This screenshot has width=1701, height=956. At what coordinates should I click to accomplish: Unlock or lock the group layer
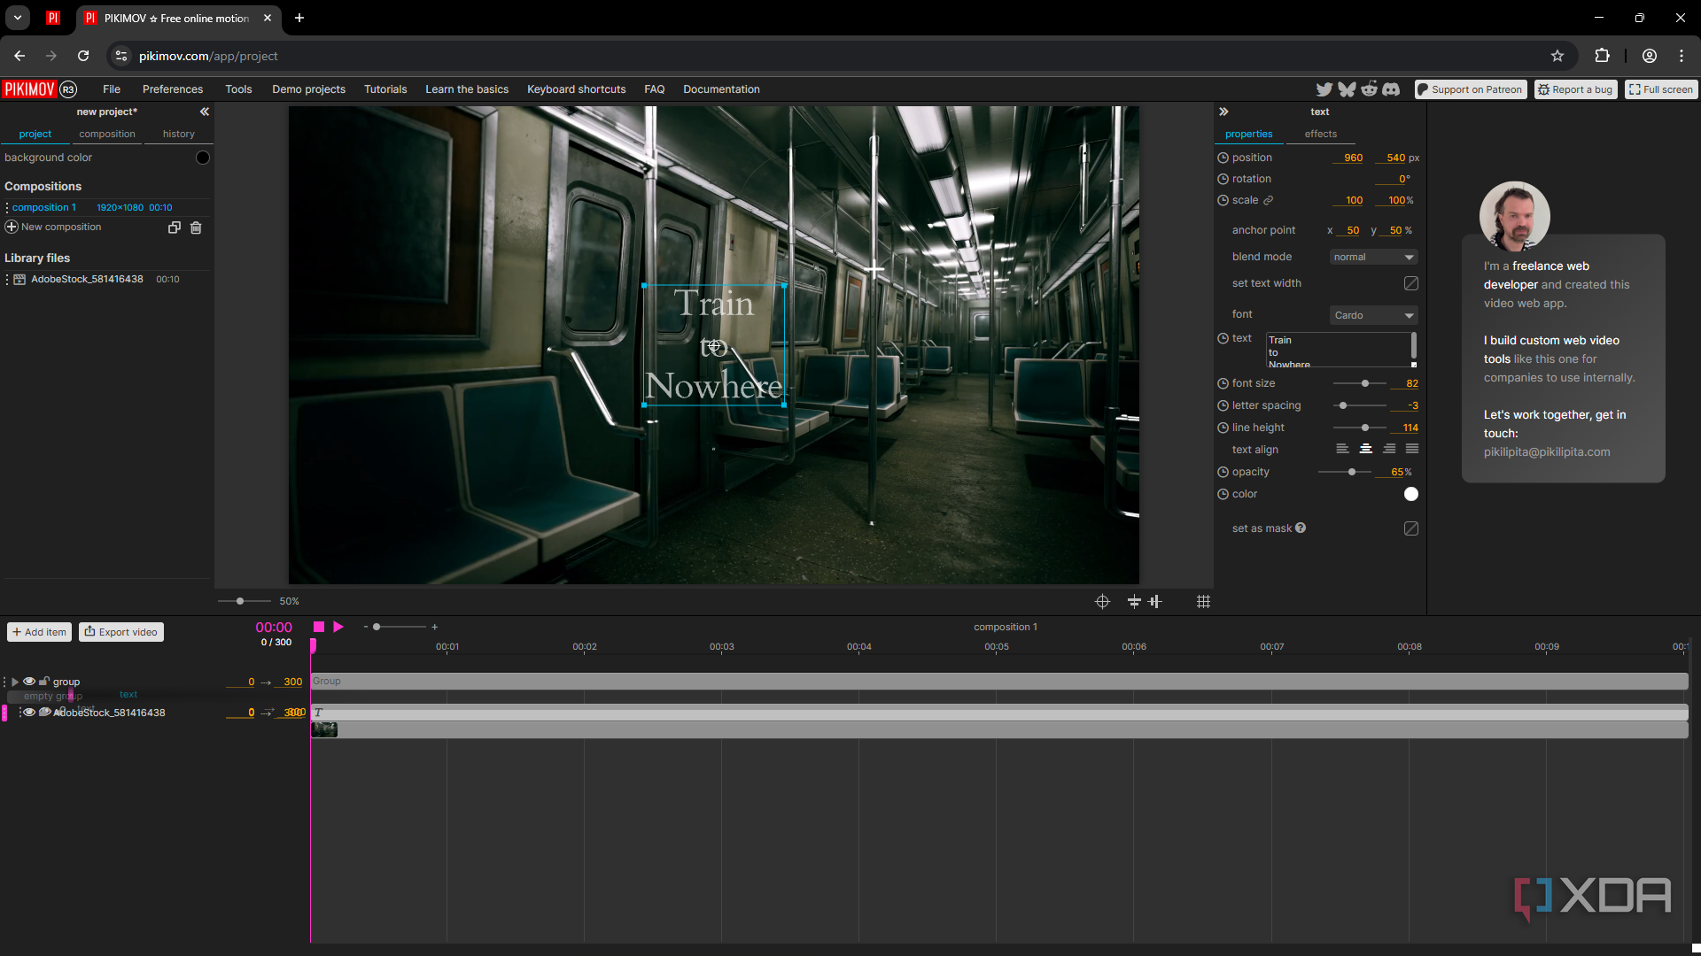[x=44, y=682]
